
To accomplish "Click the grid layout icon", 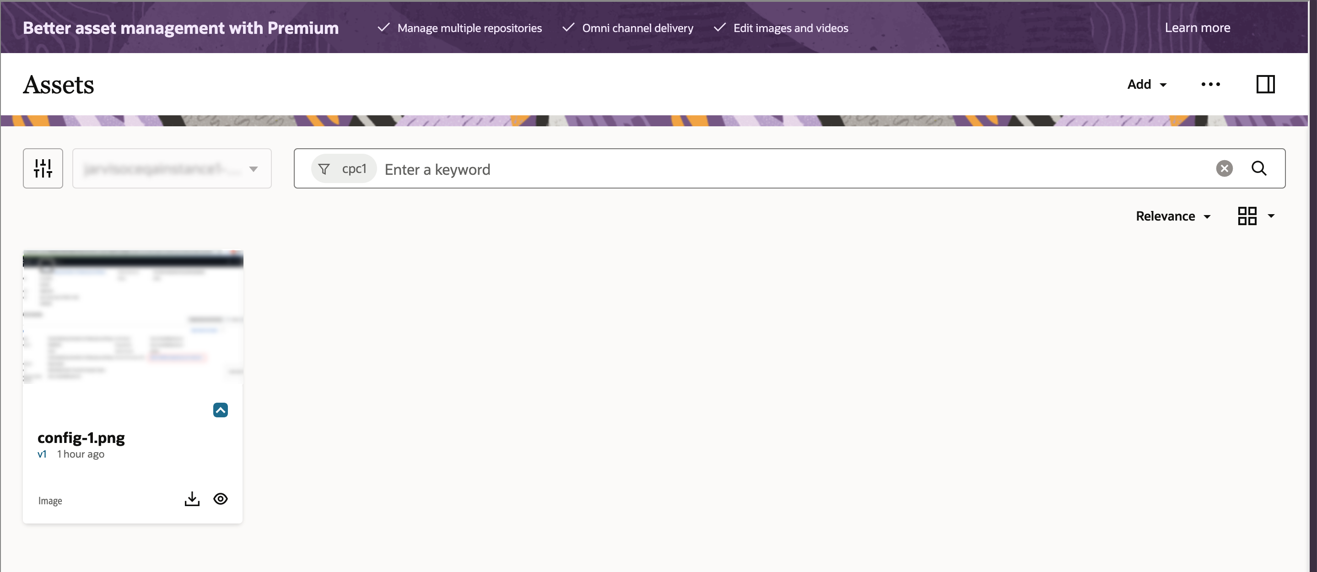I will click(x=1247, y=216).
